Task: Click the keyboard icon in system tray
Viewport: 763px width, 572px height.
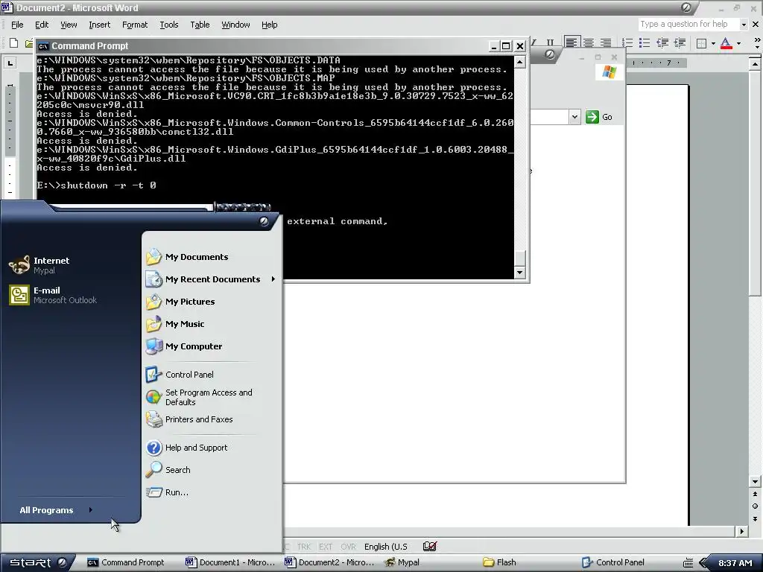Action: coord(688,563)
